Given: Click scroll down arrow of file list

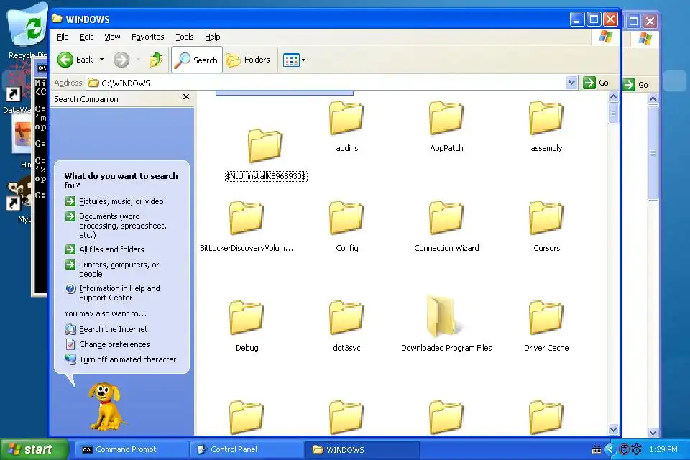Looking at the screenshot, I should 613,429.
